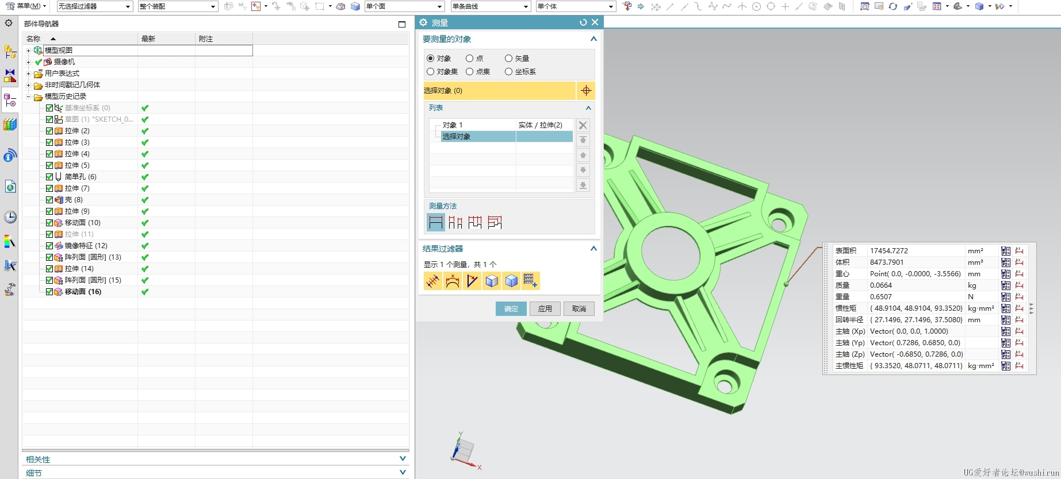The image size is (1061, 479).
Task: Expand the 用户表达式 tree node
Action: point(28,74)
